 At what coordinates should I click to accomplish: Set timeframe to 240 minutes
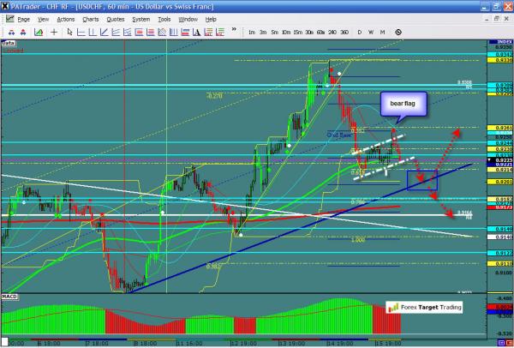click(x=332, y=32)
